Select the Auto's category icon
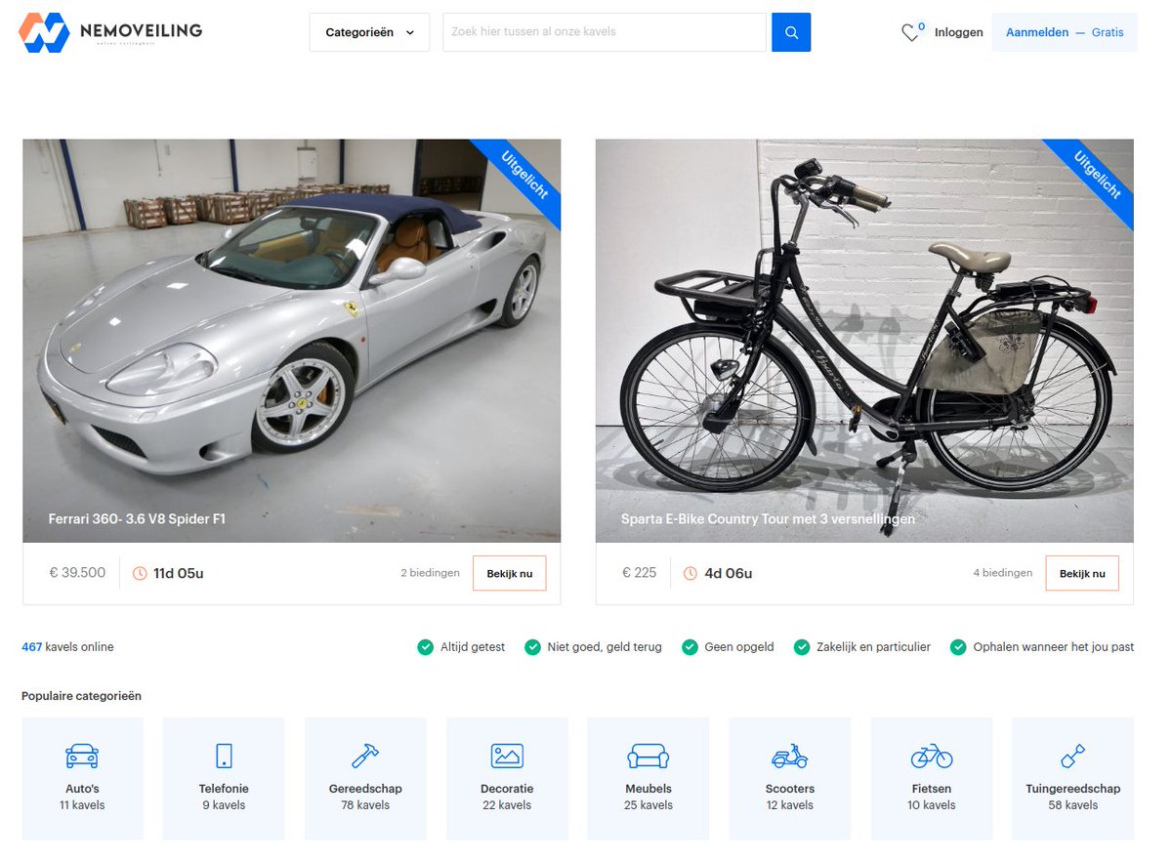 coord(82,756)
